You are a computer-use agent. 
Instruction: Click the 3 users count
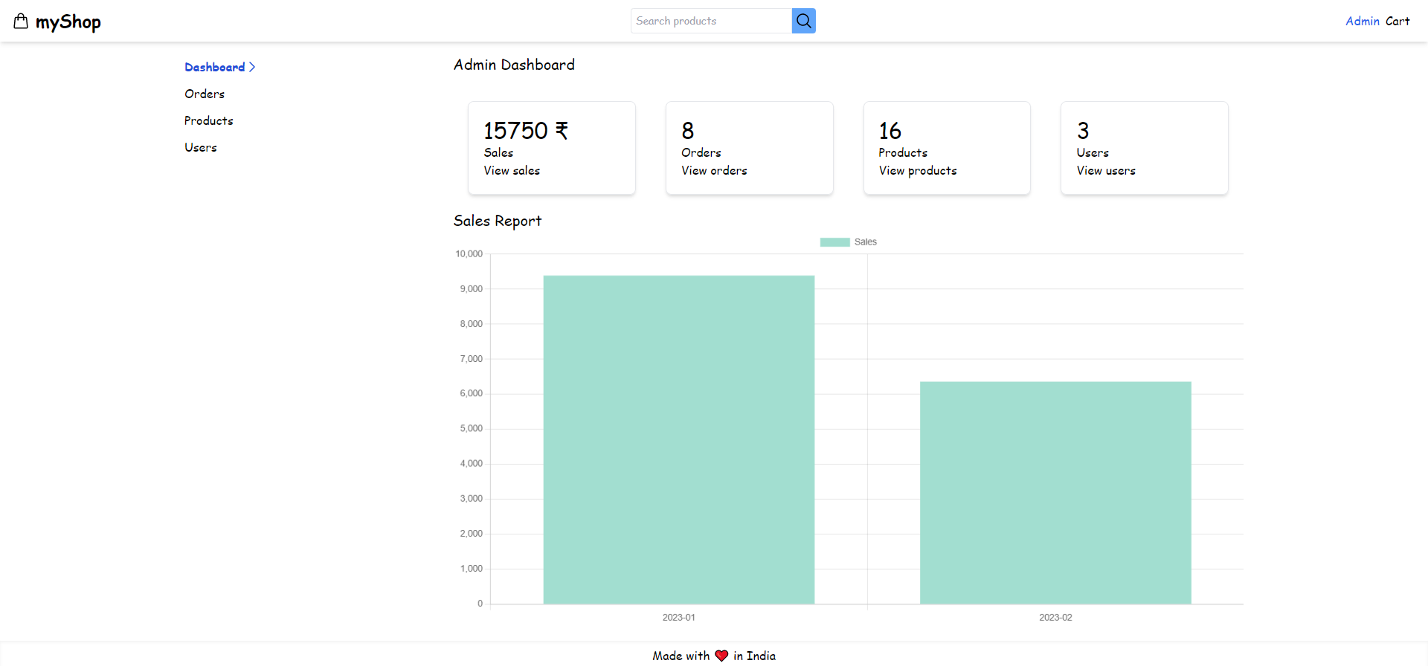pyautogui.click(x=1083, y=131)
